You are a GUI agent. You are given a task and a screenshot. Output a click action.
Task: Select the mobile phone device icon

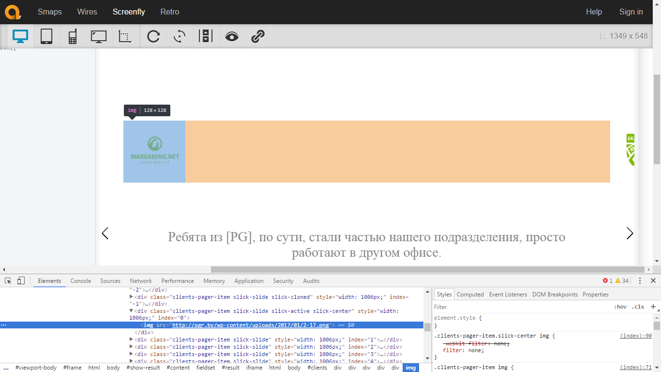(73, 36)
